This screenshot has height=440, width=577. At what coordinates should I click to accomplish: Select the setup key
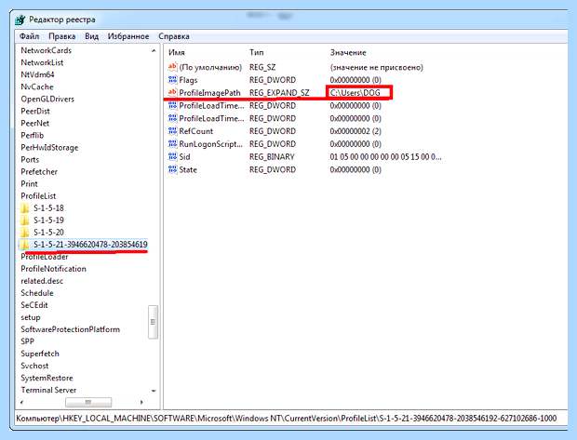31,317
